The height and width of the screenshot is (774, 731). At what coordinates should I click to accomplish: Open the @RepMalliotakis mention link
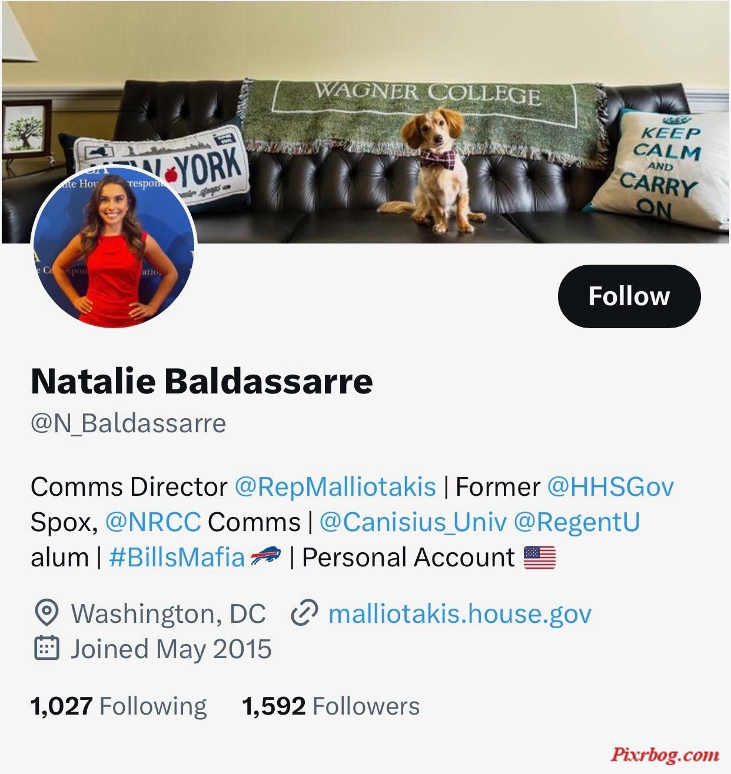pos(335,487)
